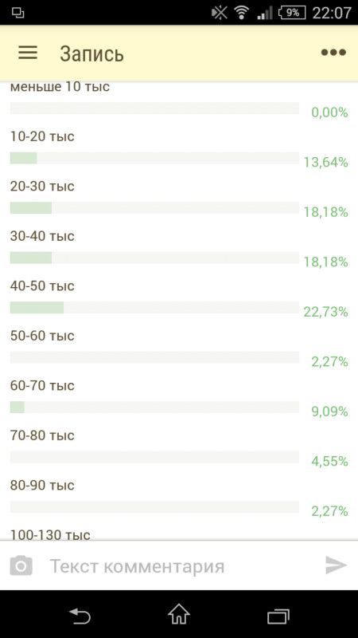Open the three-dot overflow menu
358x638 pixels.
(x=333, y=53)
